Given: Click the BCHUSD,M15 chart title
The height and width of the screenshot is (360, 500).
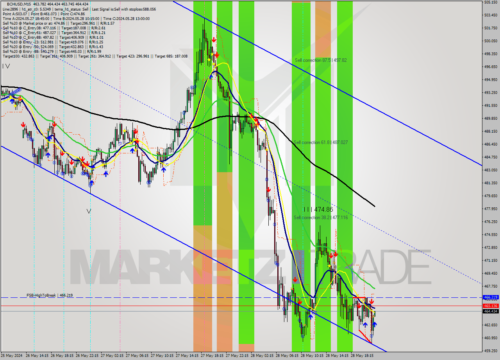Looking at the screenshot, I should (20, 4).
